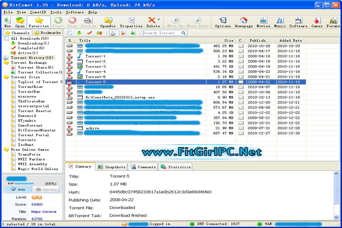Toggle the Favorites panel button
The width and height of the screenshot is (342, 228).
point(38,22)
